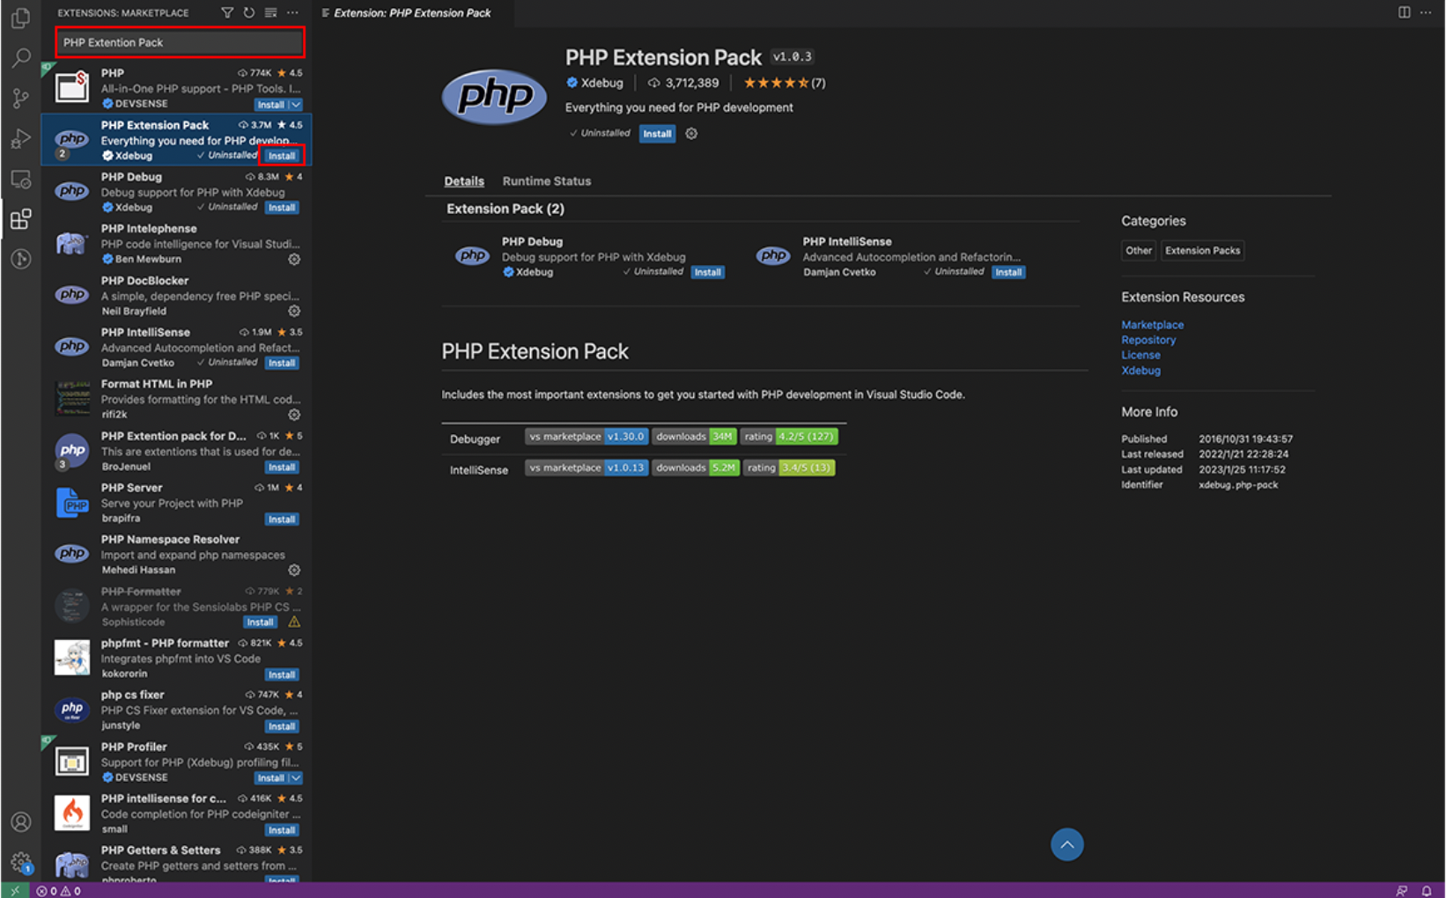
Task: Select PHP Getters & Setters list item
Action: click(176, 864)
